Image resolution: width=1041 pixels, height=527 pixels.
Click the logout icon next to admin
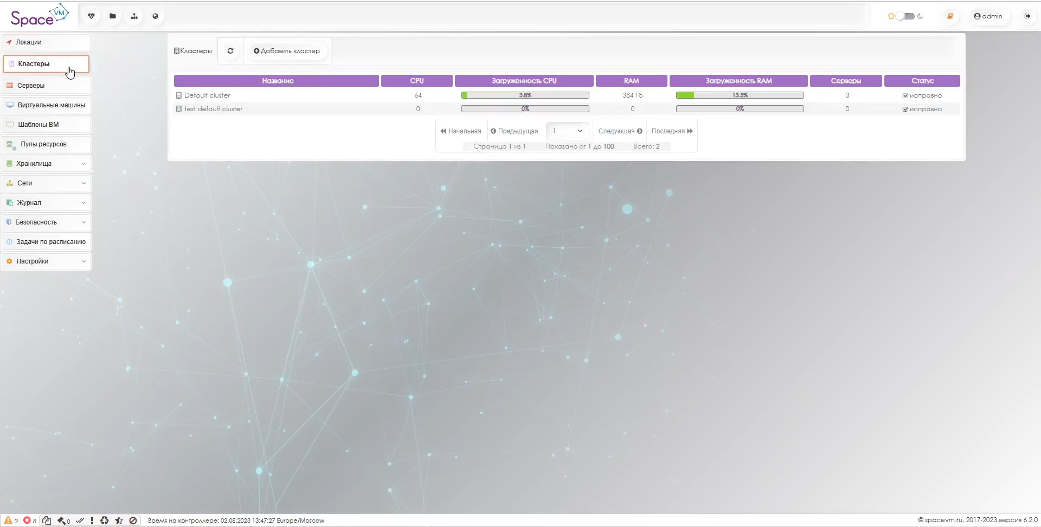[x=1027, y=16]
